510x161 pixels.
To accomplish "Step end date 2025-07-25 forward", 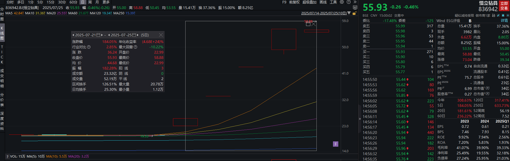I will click(x=138, y=35).
